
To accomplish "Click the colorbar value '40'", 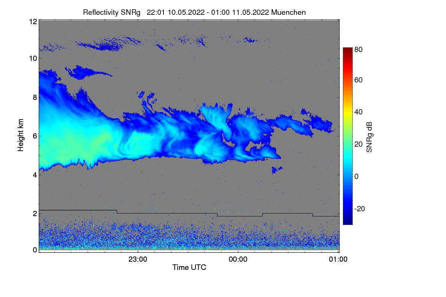I will [358, 112].
